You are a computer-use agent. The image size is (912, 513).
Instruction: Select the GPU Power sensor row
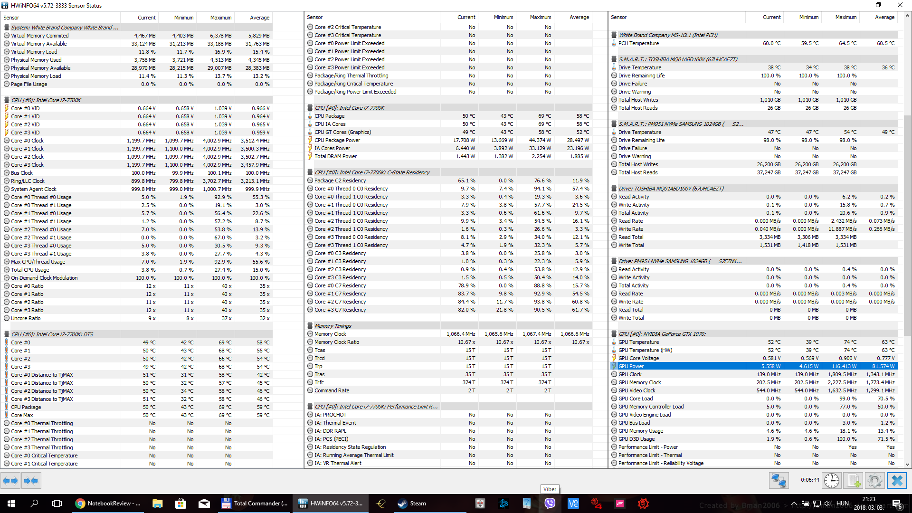[x=754, y=366]
